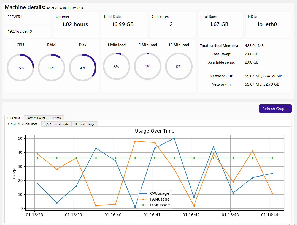Select the Custom time range tab
Screen dimensions: 297x225
pos(56,118)
